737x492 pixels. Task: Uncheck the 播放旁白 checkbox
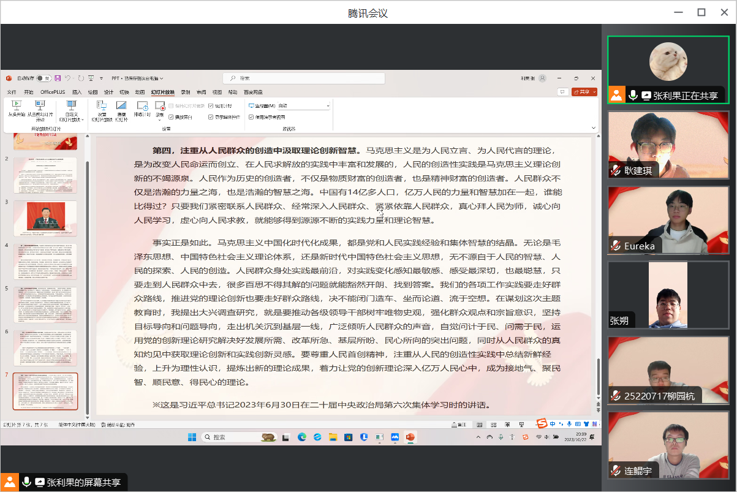pyautogui.click(x=172, y=116)
